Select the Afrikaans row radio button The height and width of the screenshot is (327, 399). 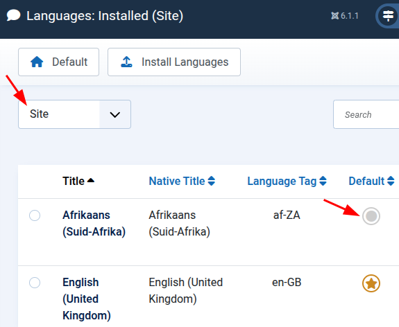click(x=35, y=215)
